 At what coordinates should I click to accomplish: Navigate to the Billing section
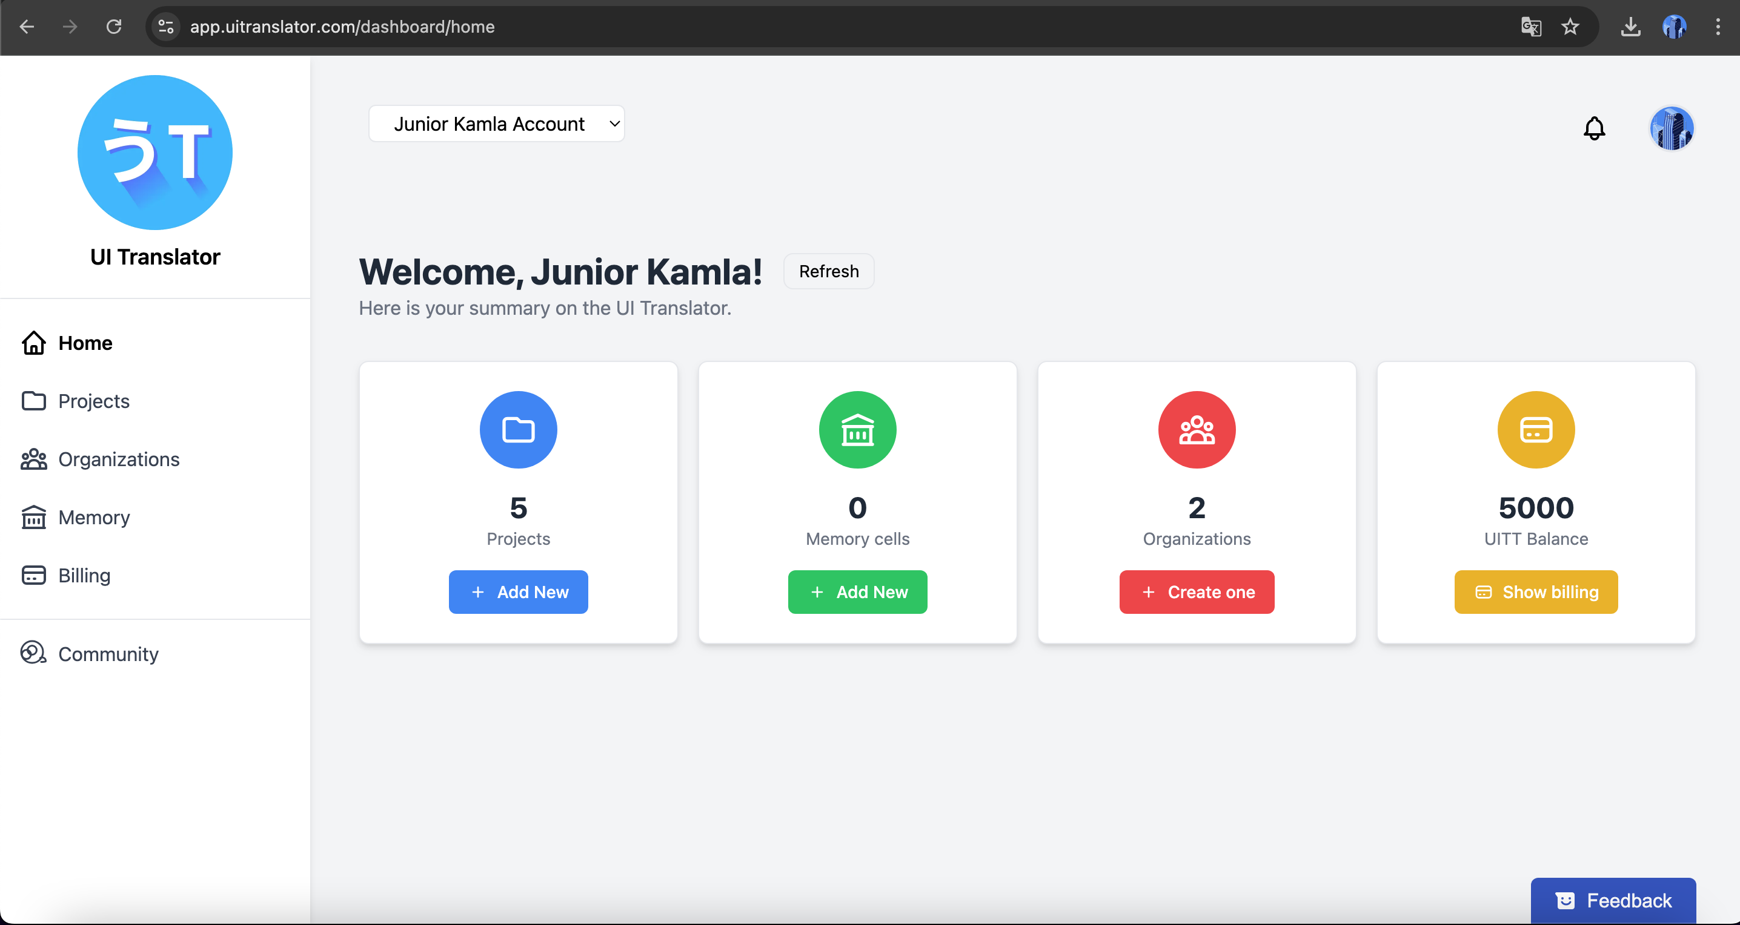pyautogui.click(x=84, y=575)
